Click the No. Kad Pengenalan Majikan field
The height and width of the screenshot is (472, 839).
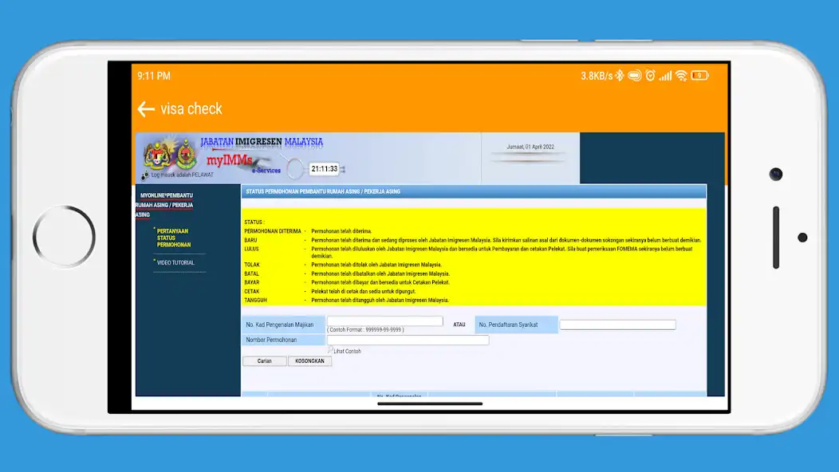[x=384, y=321]
